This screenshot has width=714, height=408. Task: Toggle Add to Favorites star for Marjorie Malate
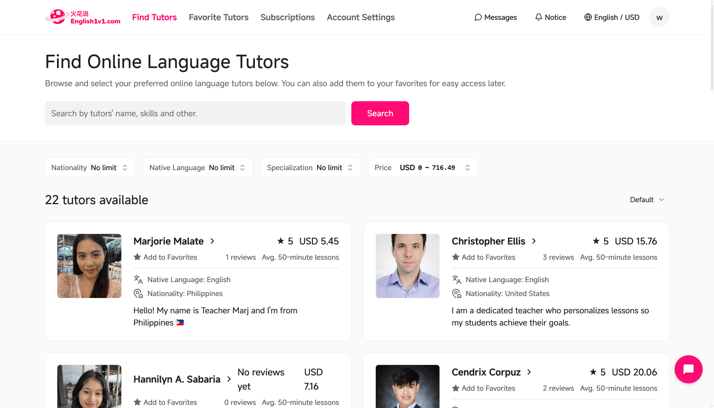138,257
